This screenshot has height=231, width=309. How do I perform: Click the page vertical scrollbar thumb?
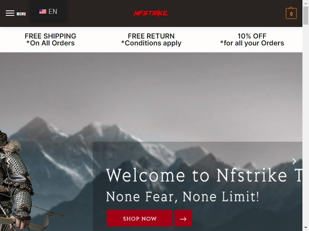[x=306, y=15]
